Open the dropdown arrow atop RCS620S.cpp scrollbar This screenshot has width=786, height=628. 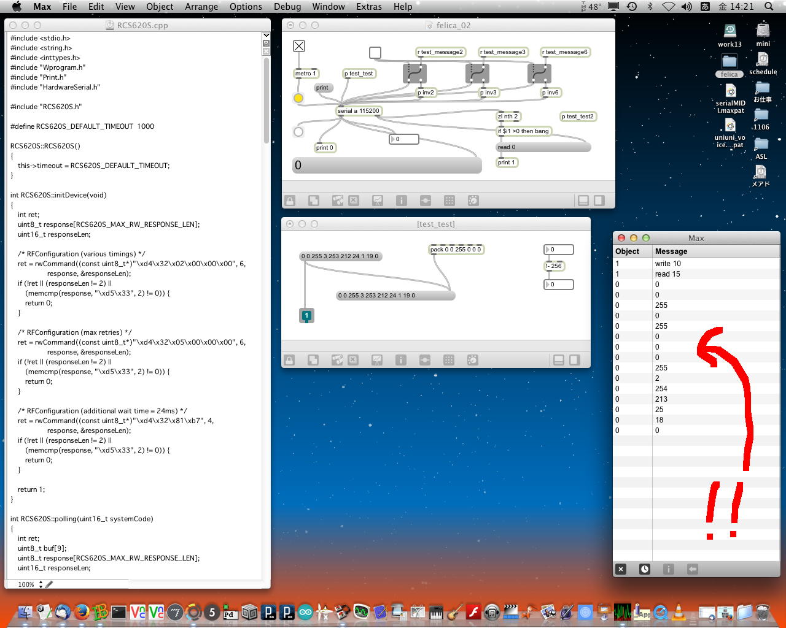[266, 36]
